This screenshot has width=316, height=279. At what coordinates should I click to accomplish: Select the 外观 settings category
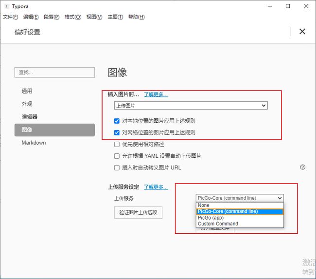tap(54, 104)
